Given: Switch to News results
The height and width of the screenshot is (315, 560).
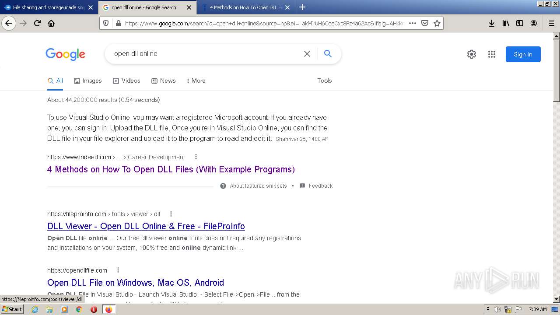Looking at the screenshot, I should click(163, 80).
